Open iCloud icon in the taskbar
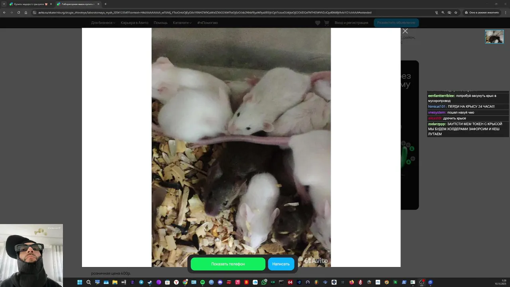Viewport: 510px width, 287px height. [255, 282]
